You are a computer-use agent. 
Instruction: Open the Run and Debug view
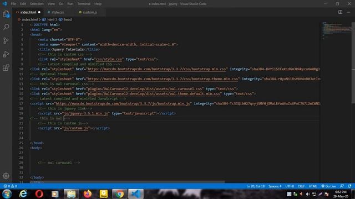tap(6, 54)
